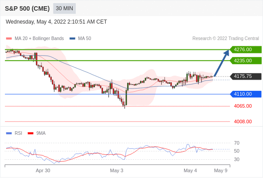Click the blue upward forecast arrow

click(x=222, y=63)
